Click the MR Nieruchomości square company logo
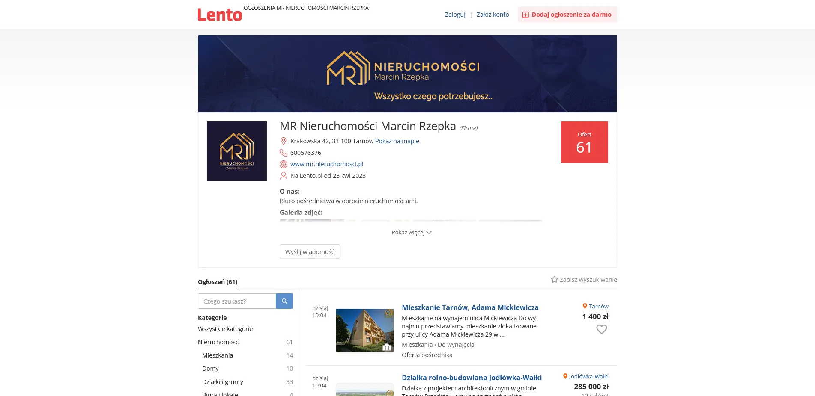The image size is (815, 396). pos(237,151)
